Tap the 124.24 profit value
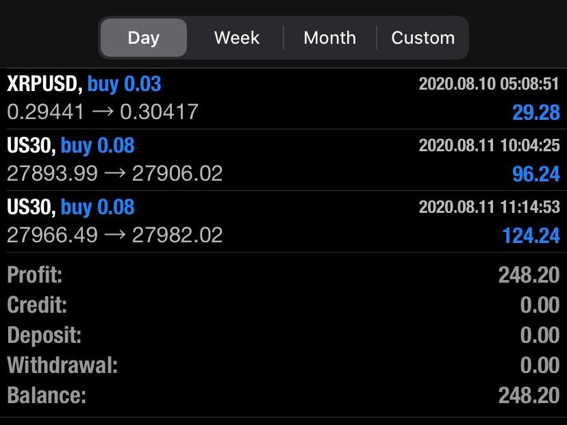 pos(531,235)
